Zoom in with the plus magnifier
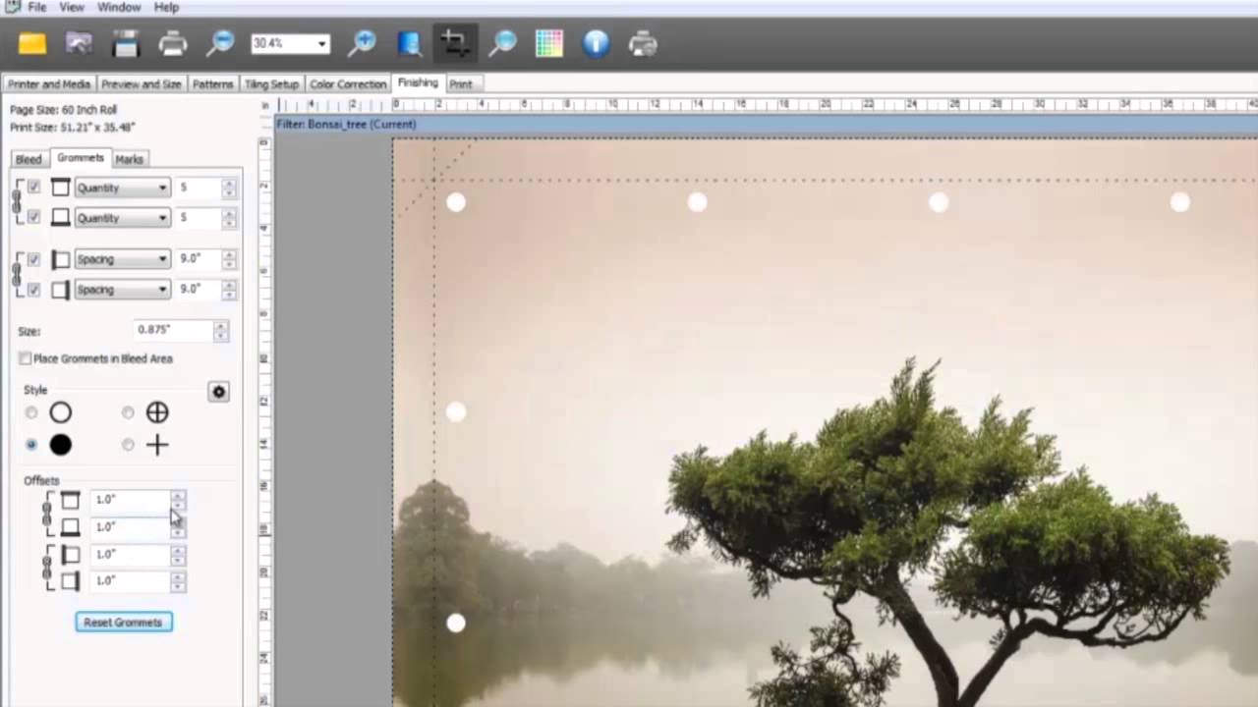1258x707 pixels. point(362,43)
